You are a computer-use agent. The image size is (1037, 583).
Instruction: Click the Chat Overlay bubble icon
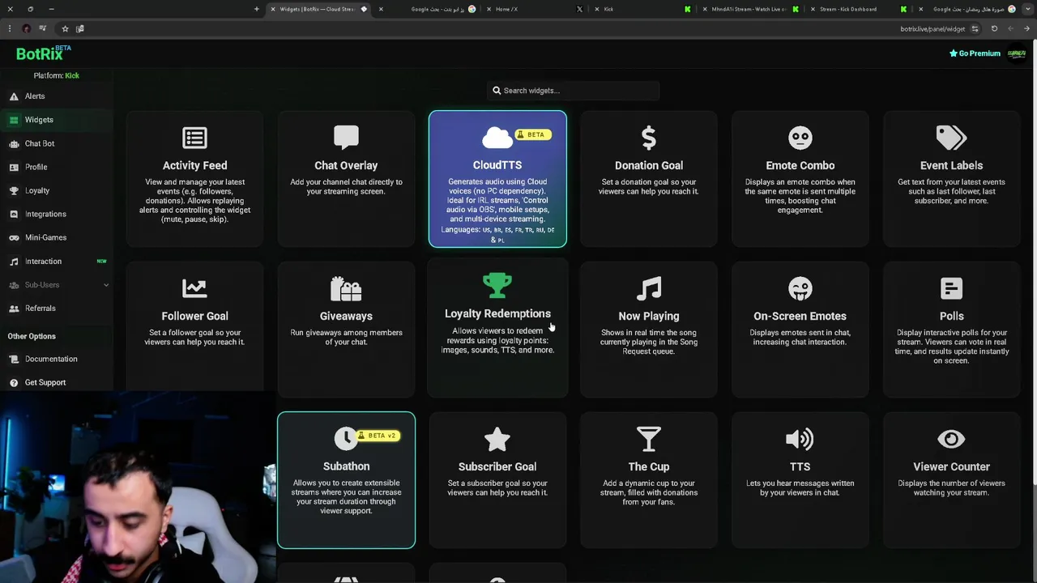pyautogui.click(x=346, y=138)
